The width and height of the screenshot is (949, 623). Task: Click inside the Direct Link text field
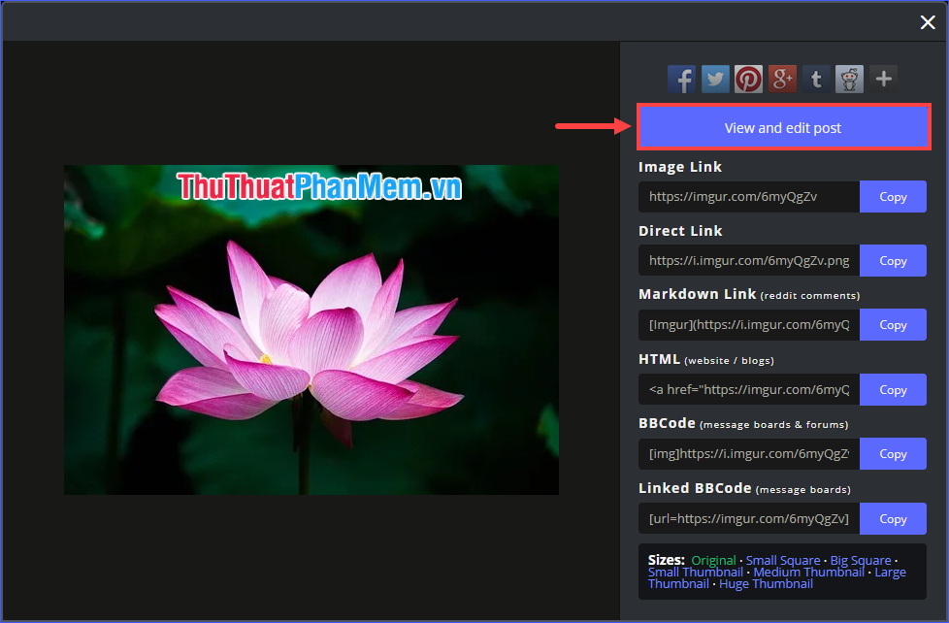click(x=747, y=260)
